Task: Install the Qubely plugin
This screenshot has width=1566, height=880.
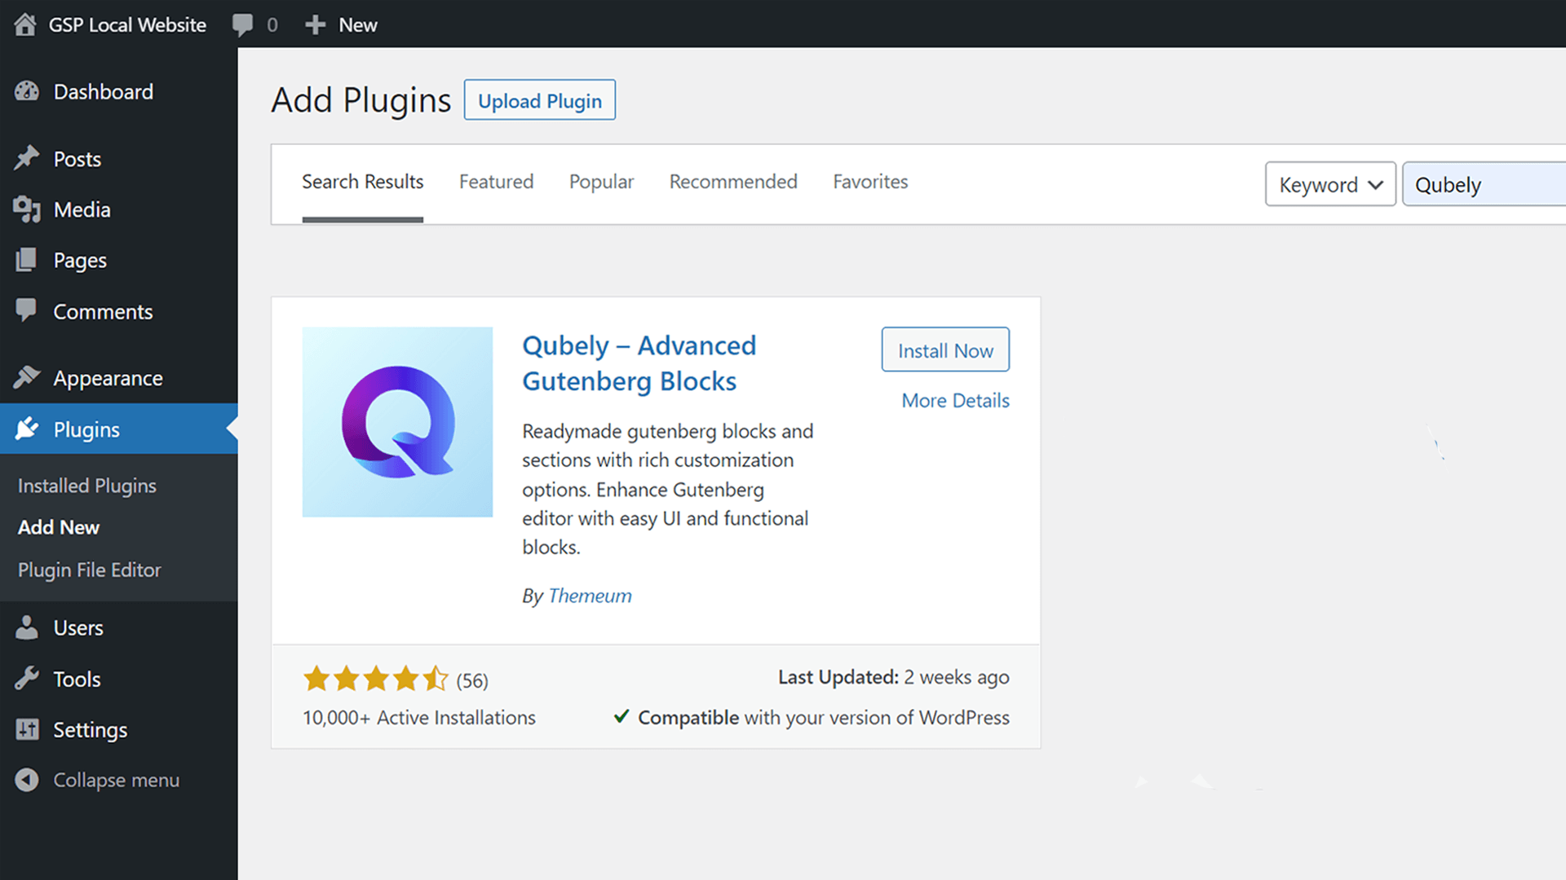Action: tap(944, 350)
